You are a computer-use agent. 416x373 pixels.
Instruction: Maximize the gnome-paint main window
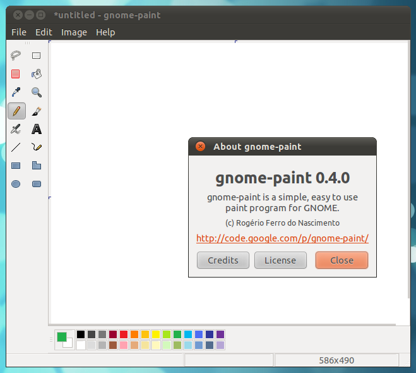point(40,15)
